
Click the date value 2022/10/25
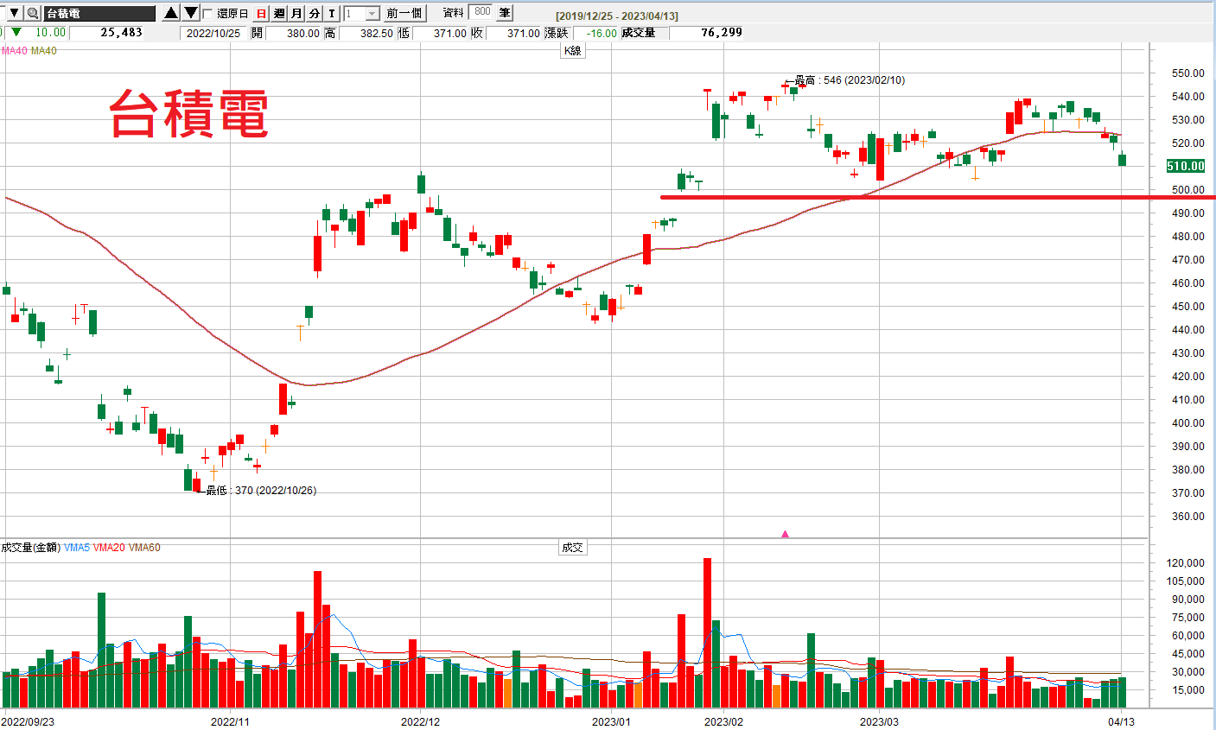coord(213,33)
